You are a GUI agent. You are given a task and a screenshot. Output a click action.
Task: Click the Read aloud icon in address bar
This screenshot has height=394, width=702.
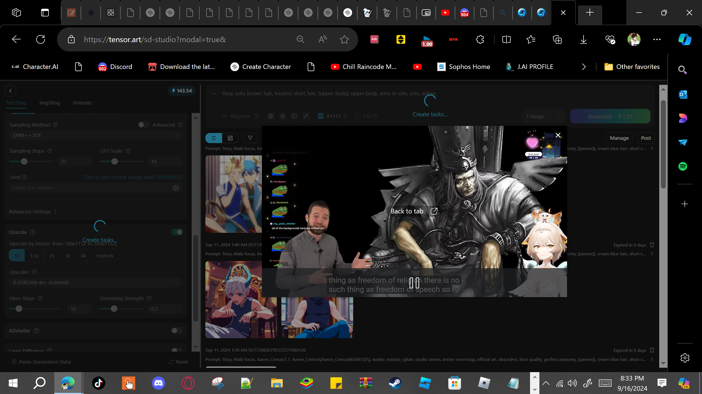322,39
